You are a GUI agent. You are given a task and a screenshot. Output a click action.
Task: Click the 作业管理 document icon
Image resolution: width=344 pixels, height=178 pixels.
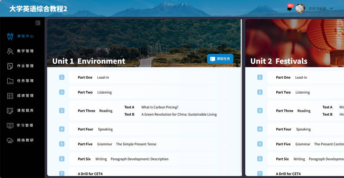point(10,66)
